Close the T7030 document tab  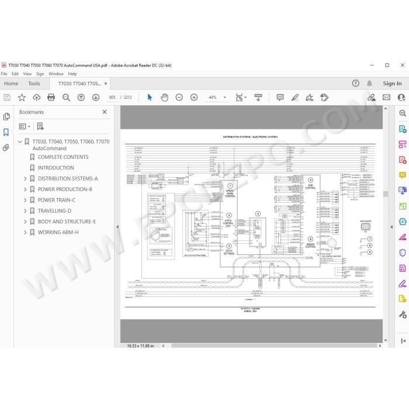coord(106,84)
